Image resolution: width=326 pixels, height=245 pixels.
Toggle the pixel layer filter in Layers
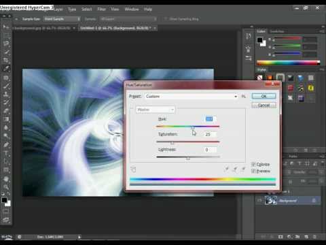coord(285,163)
